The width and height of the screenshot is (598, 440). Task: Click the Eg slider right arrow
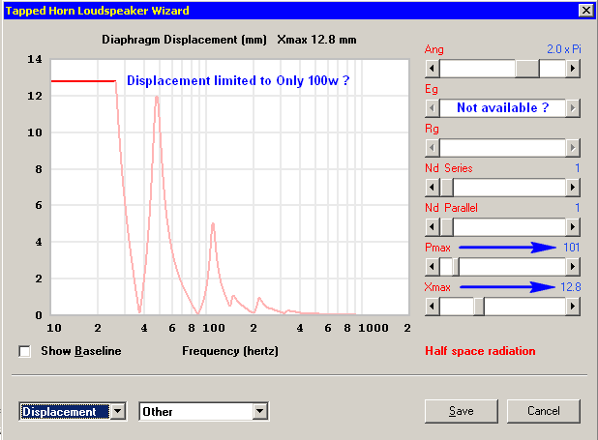[573, 108]
